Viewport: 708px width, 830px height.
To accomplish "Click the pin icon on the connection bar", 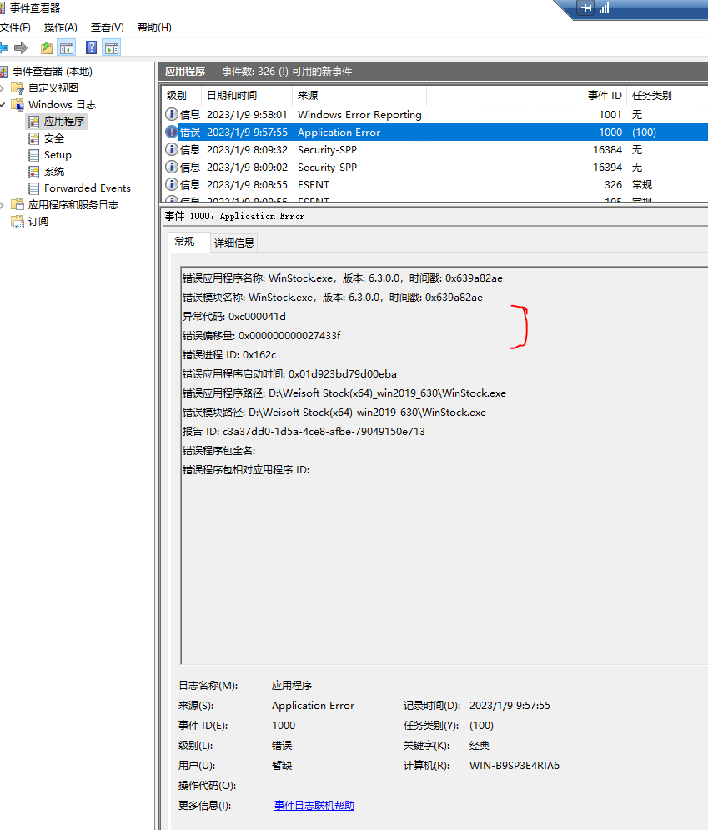I will click(586, 8).
